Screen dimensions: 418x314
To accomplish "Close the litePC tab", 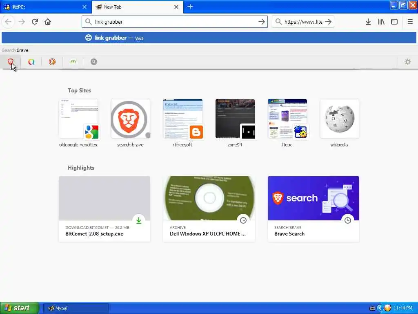I will tap(84, 7).
